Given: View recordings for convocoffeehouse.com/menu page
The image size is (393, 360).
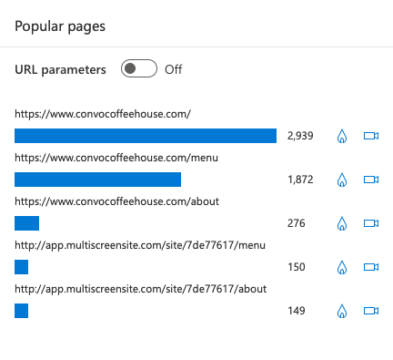Looking at the screenshot, I should pyautogui.click(x=371, y=180).
